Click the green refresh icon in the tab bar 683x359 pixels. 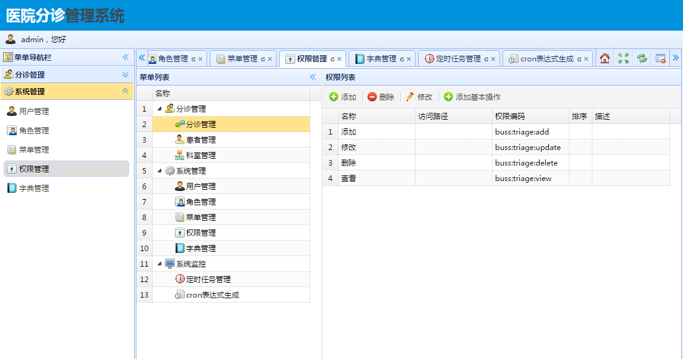pyautogui.click(x=641, y=58)
